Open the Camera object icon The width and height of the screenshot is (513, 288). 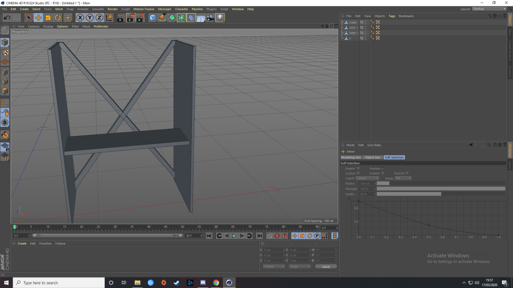point(210,18)
